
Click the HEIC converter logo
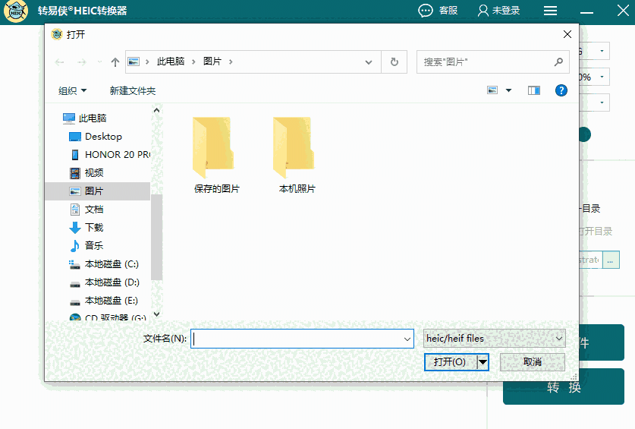point(16,11)
